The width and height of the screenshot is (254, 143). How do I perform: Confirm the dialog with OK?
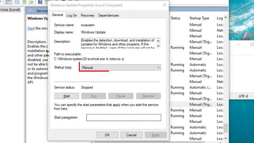[107, 135]
